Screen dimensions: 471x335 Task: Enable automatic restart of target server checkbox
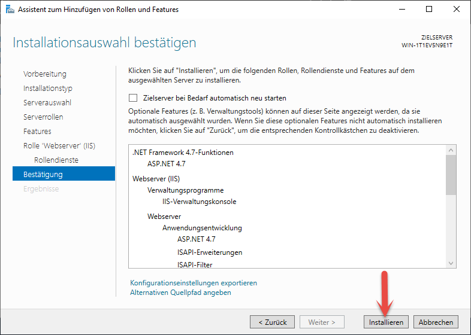(133, 98)
